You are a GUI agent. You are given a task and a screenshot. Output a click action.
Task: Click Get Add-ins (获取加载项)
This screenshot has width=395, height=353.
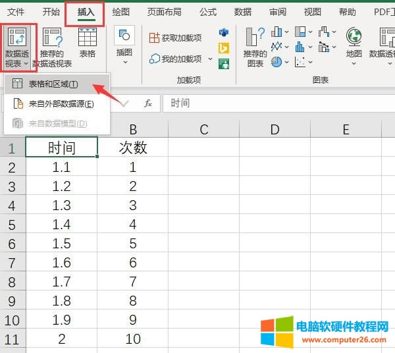(x=175, y=38)
